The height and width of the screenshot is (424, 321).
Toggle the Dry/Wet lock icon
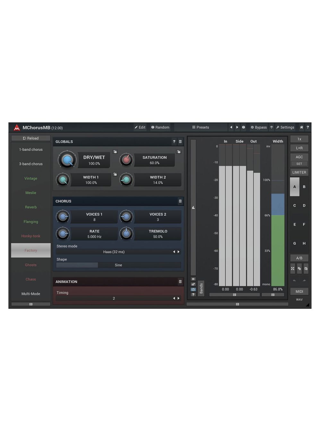point(115,152)
